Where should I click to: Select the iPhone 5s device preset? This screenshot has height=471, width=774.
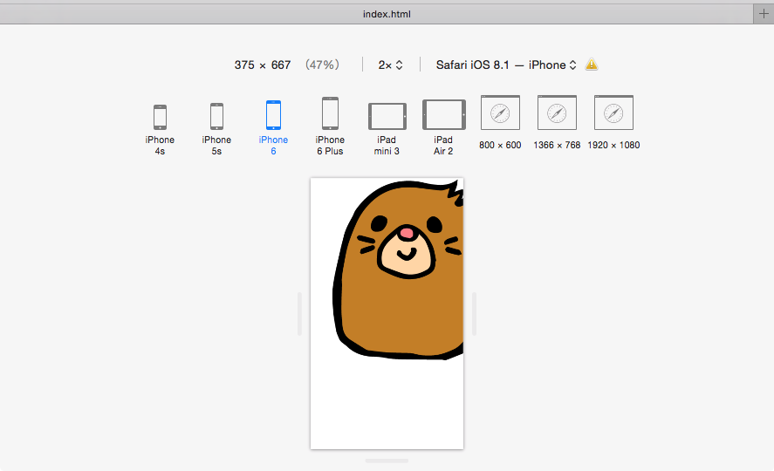point(216,129)
